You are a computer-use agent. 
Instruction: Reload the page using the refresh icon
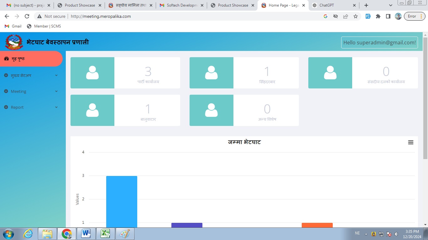27,16
